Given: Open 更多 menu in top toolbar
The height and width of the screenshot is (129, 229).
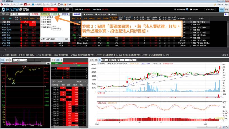Looking at the screenshot, I should tap(226, 4).
